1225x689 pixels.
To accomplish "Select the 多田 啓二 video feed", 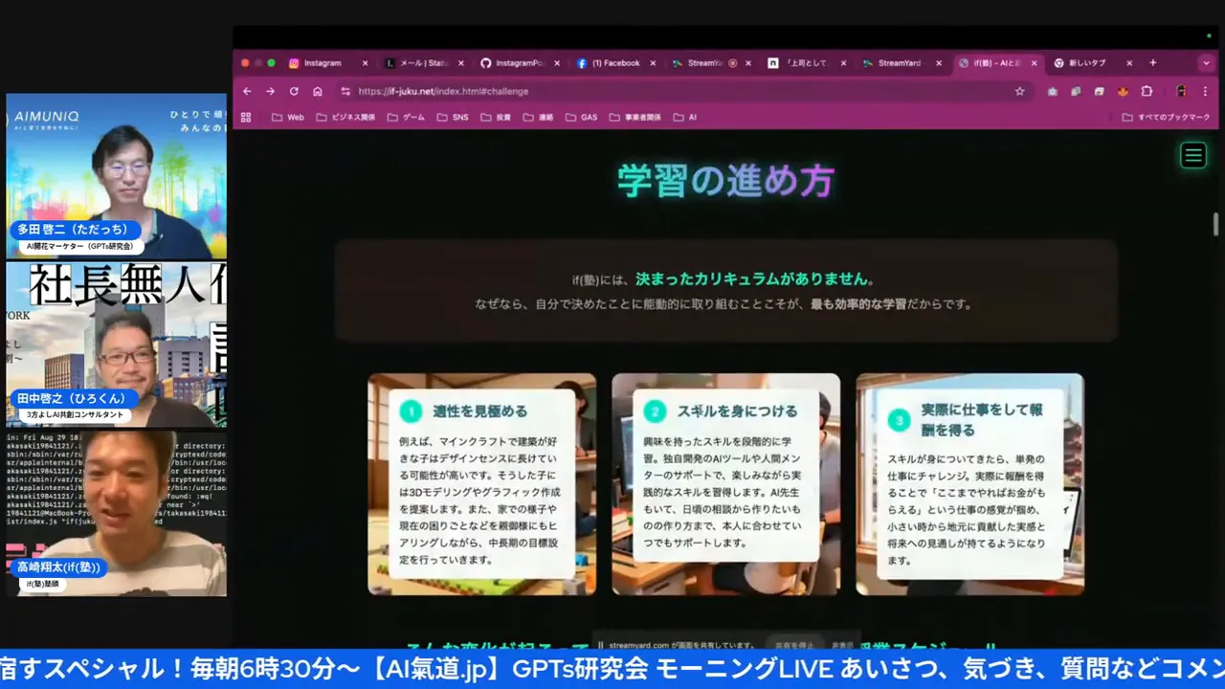I will pos(117,176).
